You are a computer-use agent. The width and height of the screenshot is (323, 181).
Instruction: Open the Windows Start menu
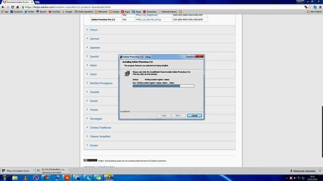point(5,177)
